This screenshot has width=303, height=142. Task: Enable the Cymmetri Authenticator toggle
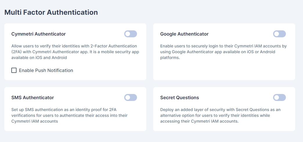pyautogui.click(x=131, y=34)
